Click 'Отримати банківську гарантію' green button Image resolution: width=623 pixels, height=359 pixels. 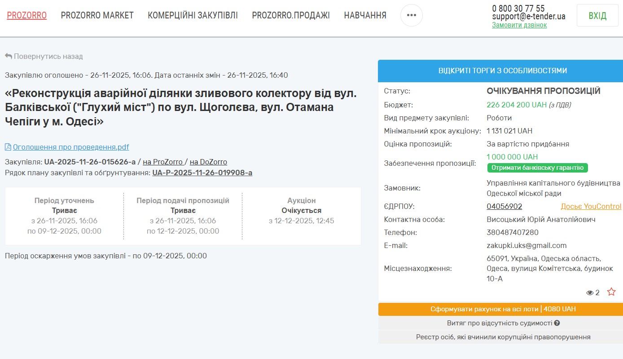[537, 168]
